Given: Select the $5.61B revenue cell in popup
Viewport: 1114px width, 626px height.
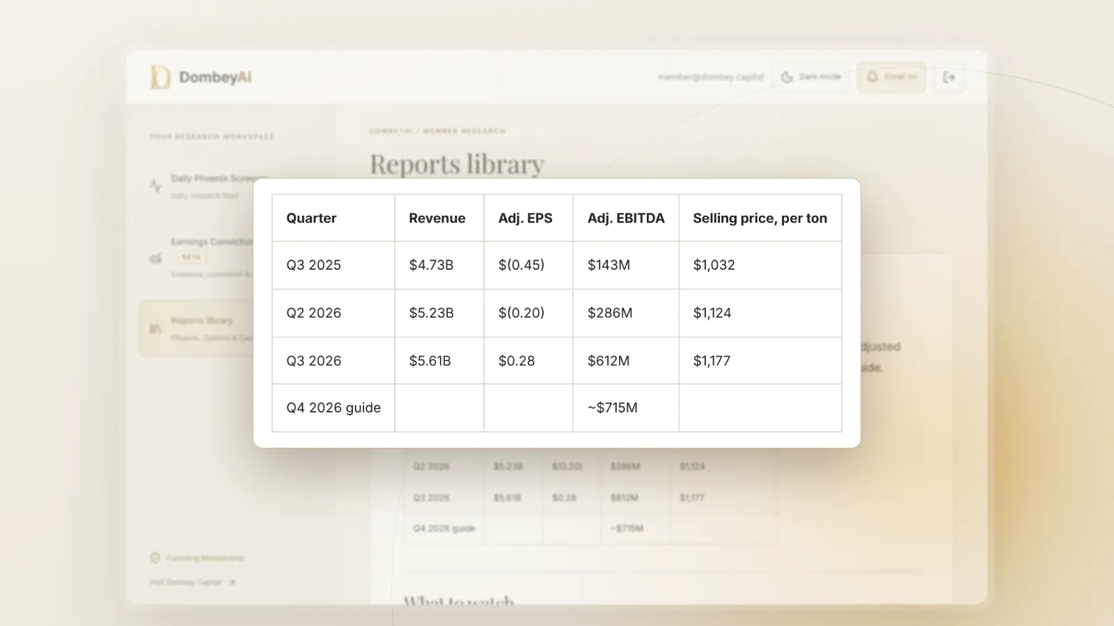Looking at the screenshot, I should [439, 360].
